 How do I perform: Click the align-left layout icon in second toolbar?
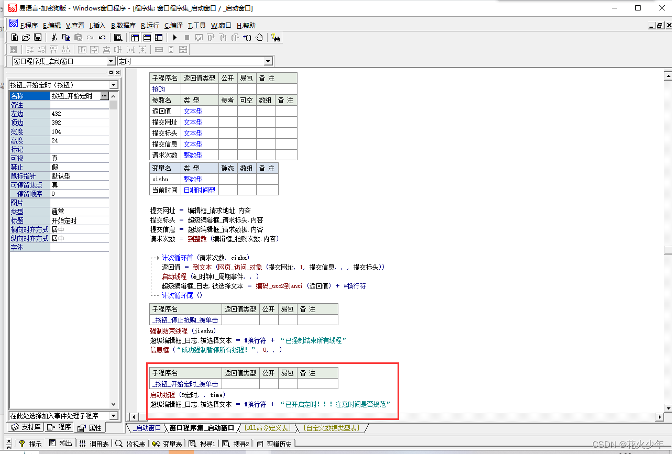click(29, 49)
